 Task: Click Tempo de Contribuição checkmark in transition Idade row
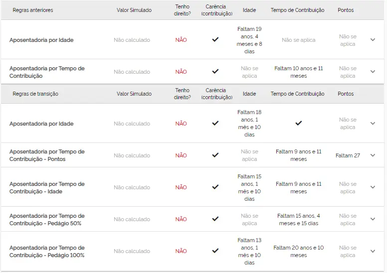pos(299,123)
